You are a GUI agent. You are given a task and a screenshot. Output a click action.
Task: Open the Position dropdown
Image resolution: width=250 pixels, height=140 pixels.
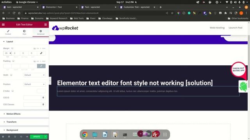pyautogui.click(x=34, y=84)
